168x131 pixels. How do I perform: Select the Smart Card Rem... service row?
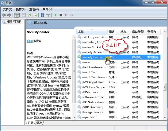pos(119,77)
